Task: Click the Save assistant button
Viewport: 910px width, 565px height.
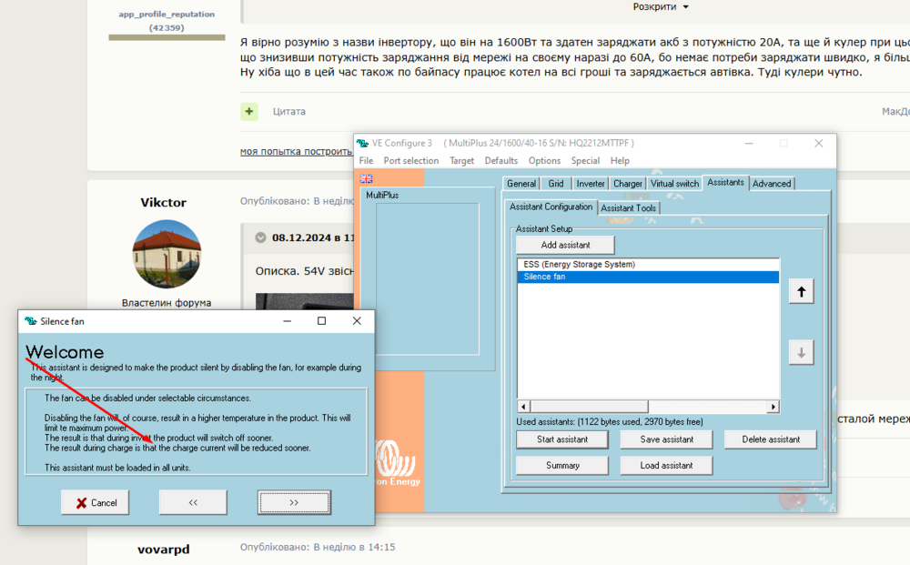Action: [666, 439]
